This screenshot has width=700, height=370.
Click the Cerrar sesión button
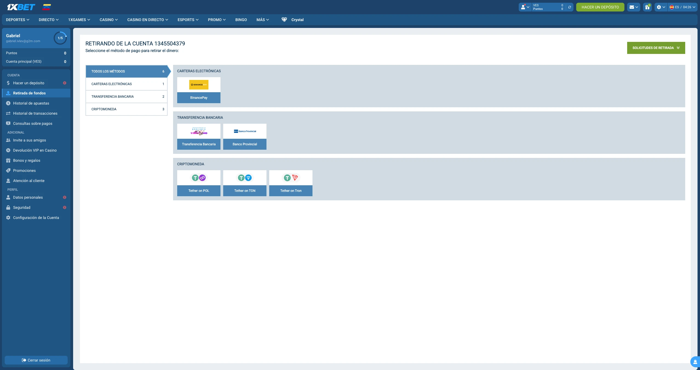click(36, 360)
